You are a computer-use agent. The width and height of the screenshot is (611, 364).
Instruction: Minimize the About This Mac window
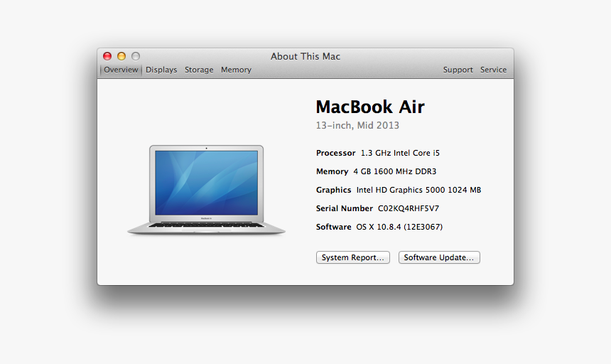[x=121, y=56]
